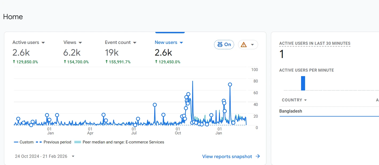Click the benchmarking medal On badge
The width and height of the screenshot is (379, 165).
click(x=224, y=44)
